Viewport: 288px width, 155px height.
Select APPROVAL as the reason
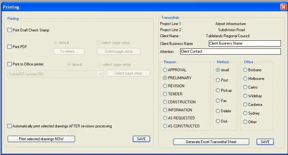click(165, 70)
